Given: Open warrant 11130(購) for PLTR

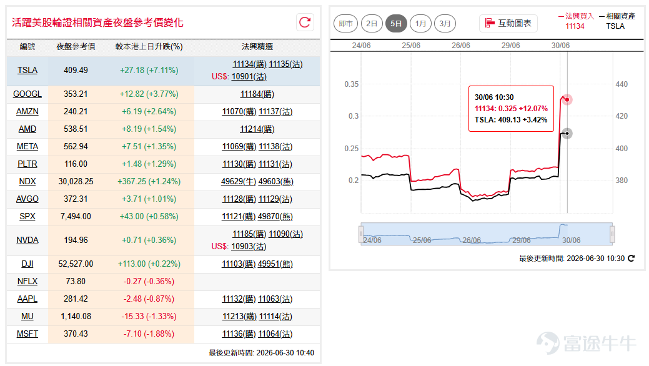Looking at the screenshot, I should [x=239, y=164].
